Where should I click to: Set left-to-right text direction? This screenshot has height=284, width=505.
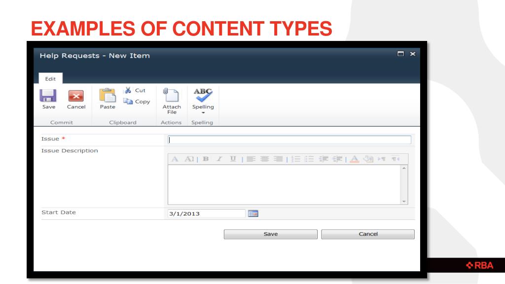[x=382, y=159]
